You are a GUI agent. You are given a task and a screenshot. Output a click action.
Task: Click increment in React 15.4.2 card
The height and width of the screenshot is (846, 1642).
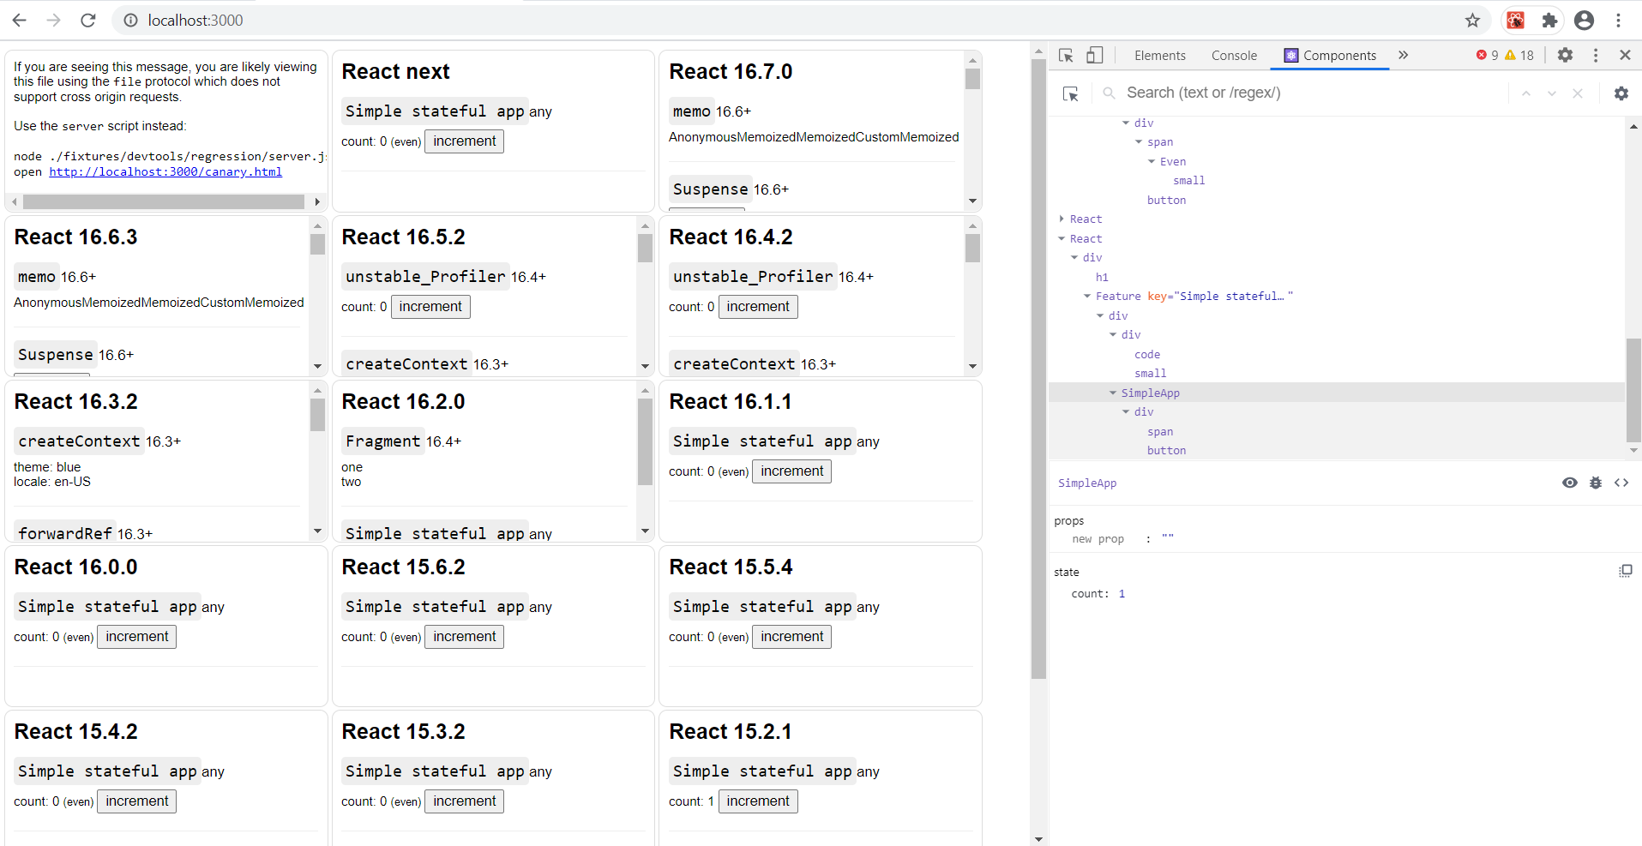(x=136, y=801)
